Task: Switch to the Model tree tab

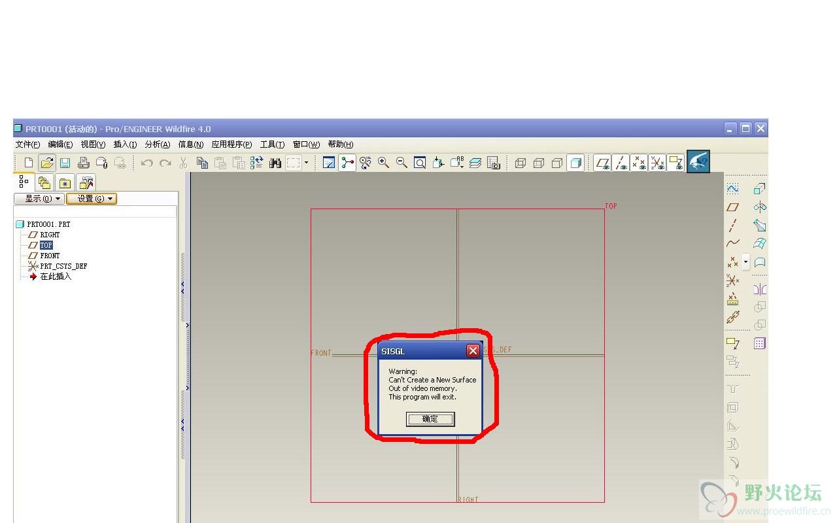Action: 24,182
